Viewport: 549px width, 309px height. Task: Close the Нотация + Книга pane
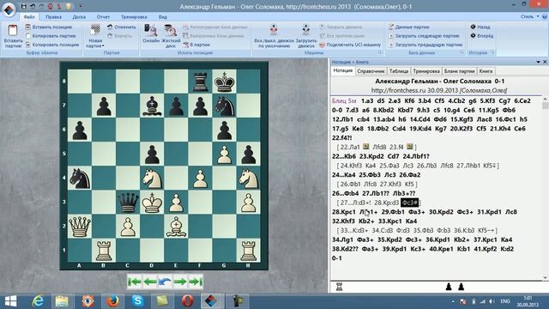(x=545, y=62)
